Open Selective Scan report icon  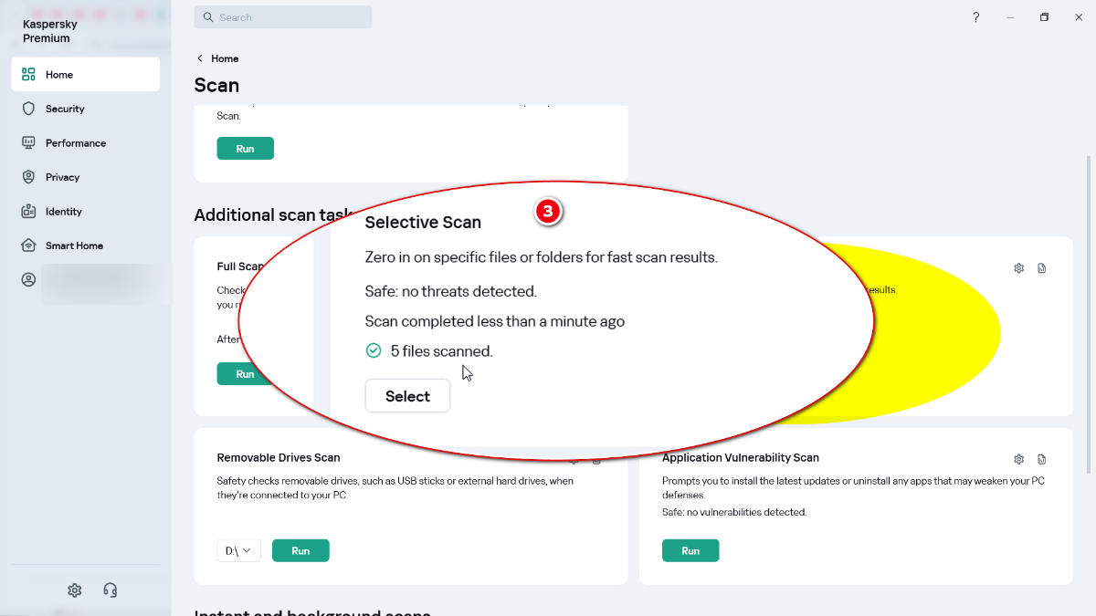tap(1042, 268)
